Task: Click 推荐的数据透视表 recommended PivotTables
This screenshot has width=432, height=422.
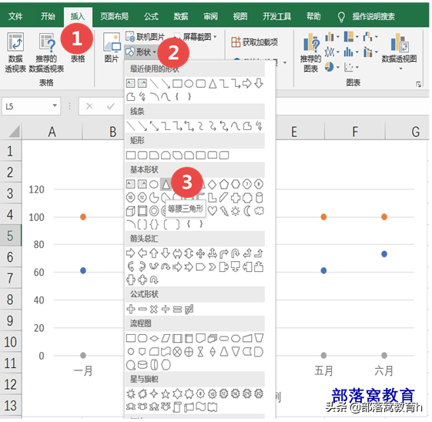Action: [x=46, y=52]
